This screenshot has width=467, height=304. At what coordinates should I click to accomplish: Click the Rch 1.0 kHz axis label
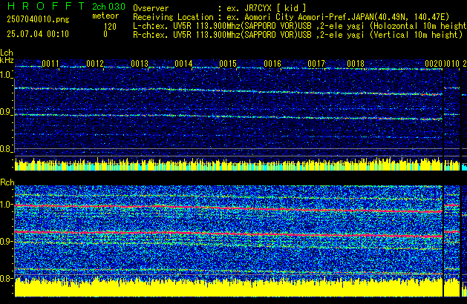(6, 205)
